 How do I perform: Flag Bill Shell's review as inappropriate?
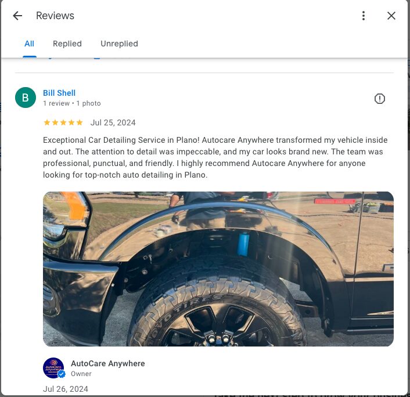point(379,99)
